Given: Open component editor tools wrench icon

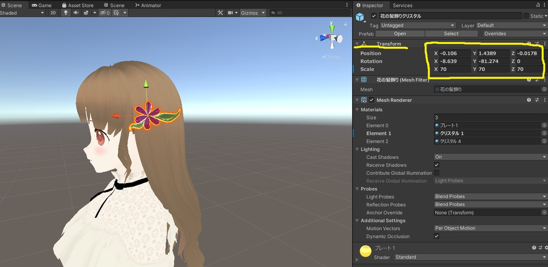Looking at the screenshot, I should [220, 13].
